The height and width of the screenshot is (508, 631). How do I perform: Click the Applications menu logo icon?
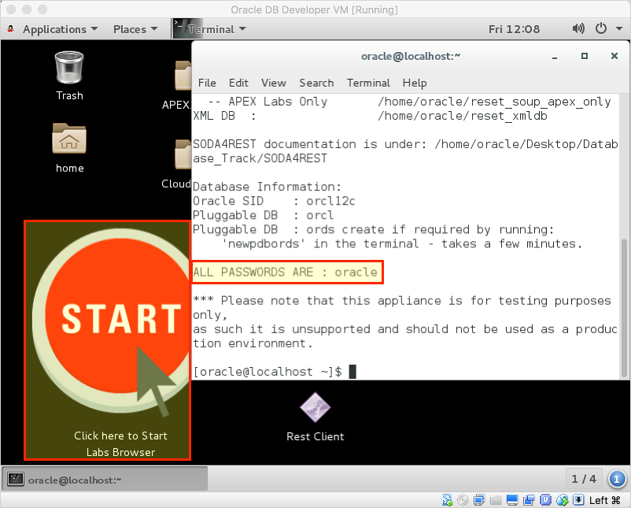[x=11, y=29]
